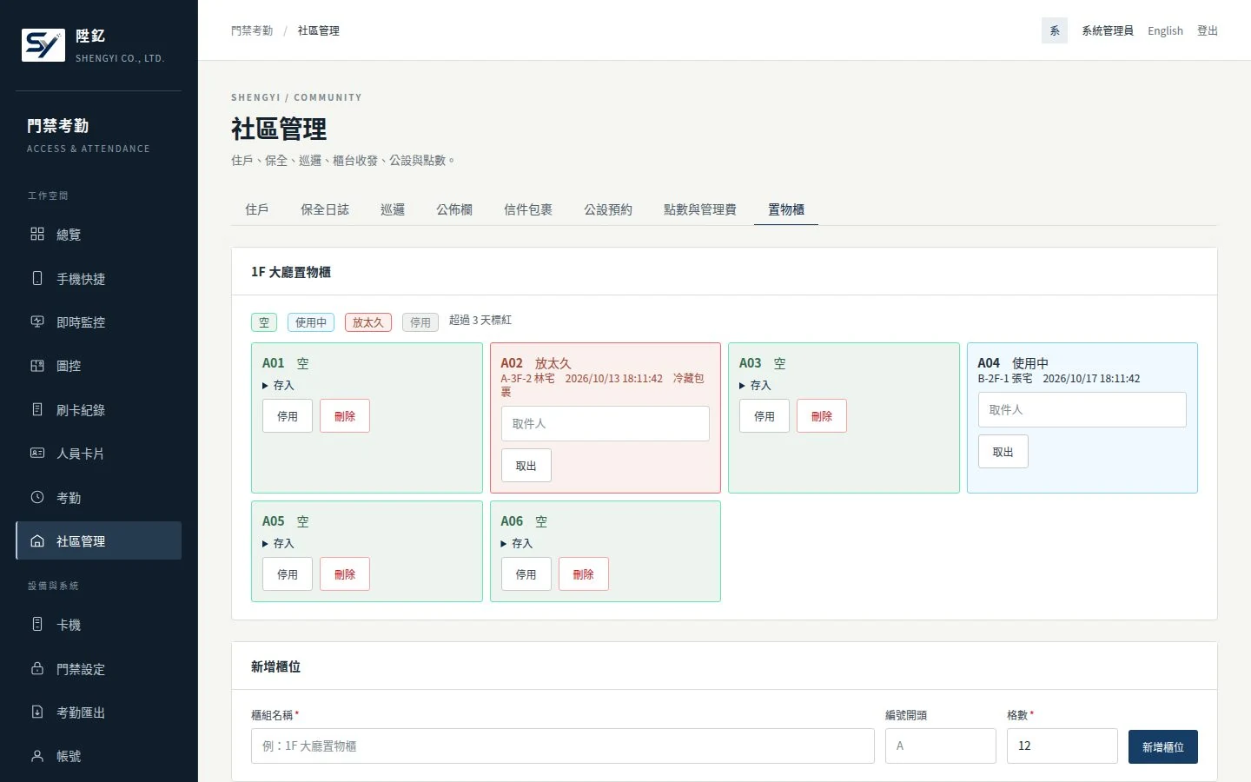Click the 圖控 floor plan icon
The width and height of the screenshot is (1251, 782).
(x=37, y=366)
